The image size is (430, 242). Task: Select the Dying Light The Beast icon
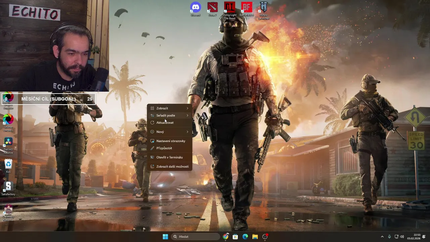(230, 11)
